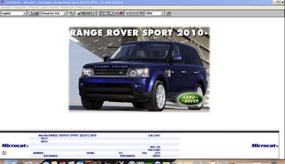Click the Range Rover Sport 2010 image
The image size is (285, 164).
[x=139, y=69]
